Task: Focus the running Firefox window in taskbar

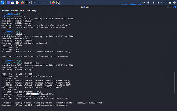Action: click(53, 2)
